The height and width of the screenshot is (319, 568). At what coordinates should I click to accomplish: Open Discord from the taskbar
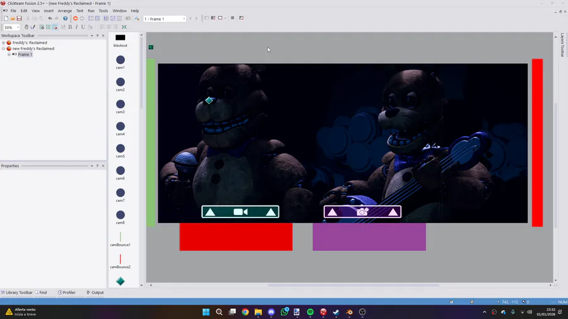(x=271, y=312)
